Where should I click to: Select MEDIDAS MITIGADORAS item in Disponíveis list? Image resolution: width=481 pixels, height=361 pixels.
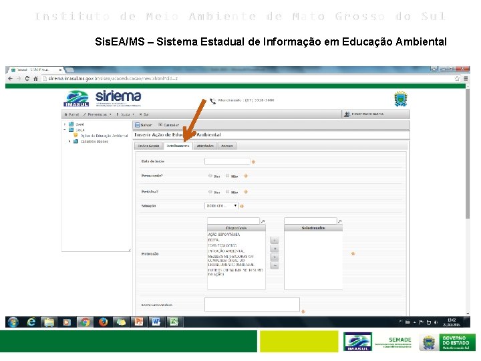(x=231, y=261)
